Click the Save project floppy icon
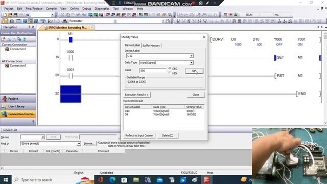 point(15,15)
